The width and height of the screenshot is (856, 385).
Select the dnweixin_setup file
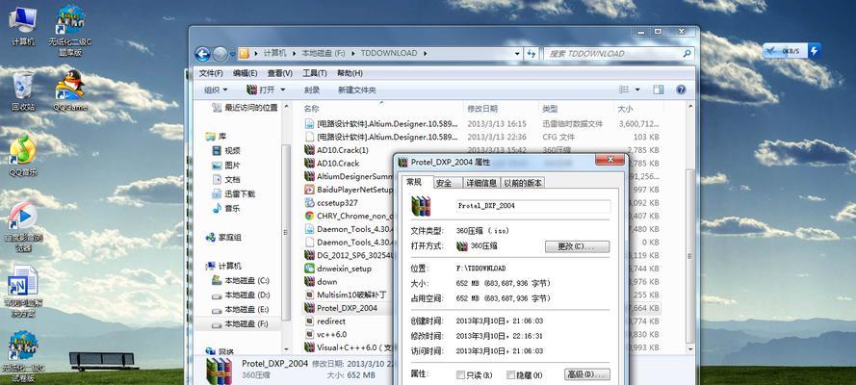[337, 269]
